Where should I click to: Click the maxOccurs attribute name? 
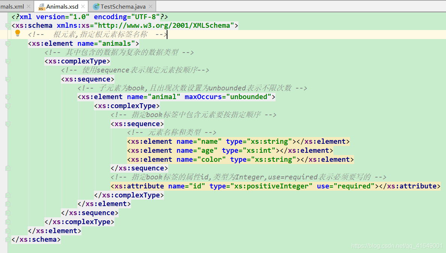click(x=203, y=97)
